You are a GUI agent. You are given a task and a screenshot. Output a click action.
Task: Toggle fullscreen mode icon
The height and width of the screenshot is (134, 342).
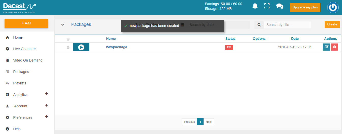(x=267, y=6)
